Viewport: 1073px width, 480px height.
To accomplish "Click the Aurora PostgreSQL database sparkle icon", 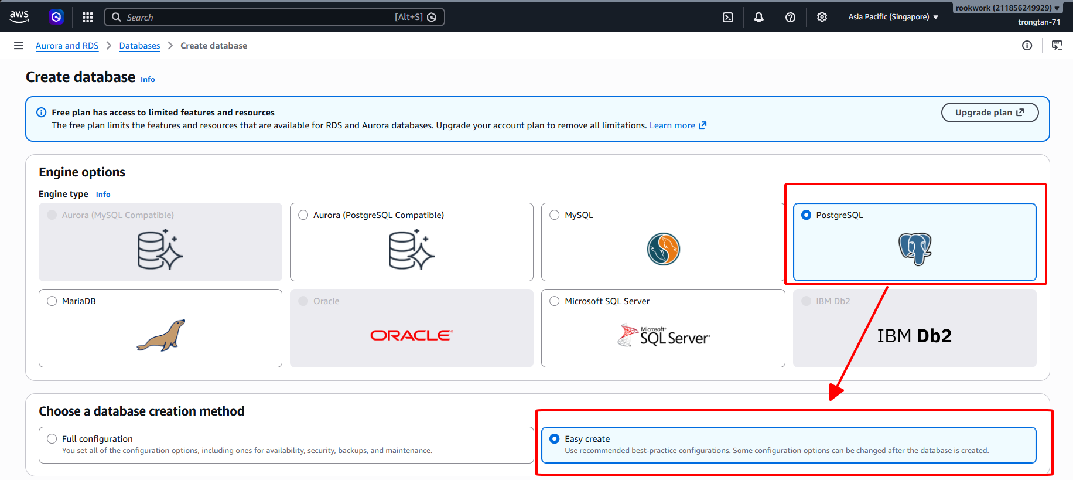I will pyautogui.click(x=411, y=249).
